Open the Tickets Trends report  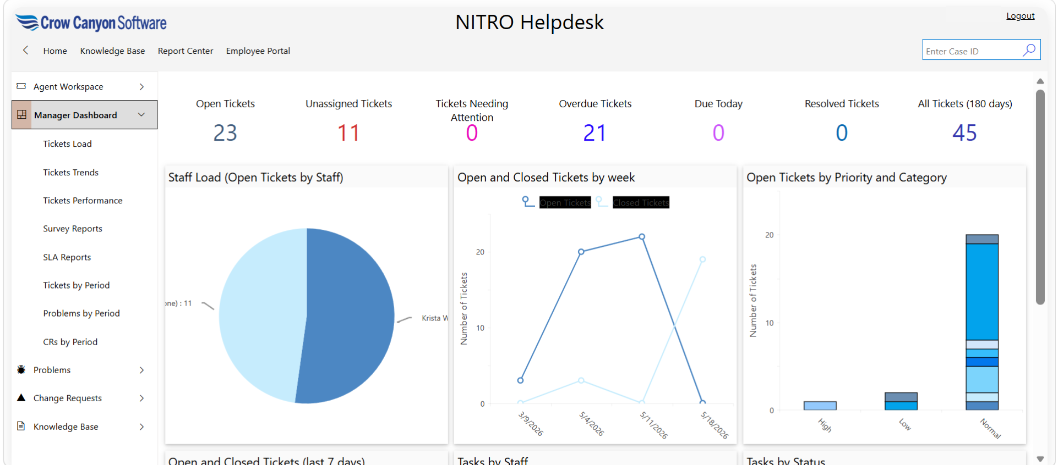[x=71, y=172]
